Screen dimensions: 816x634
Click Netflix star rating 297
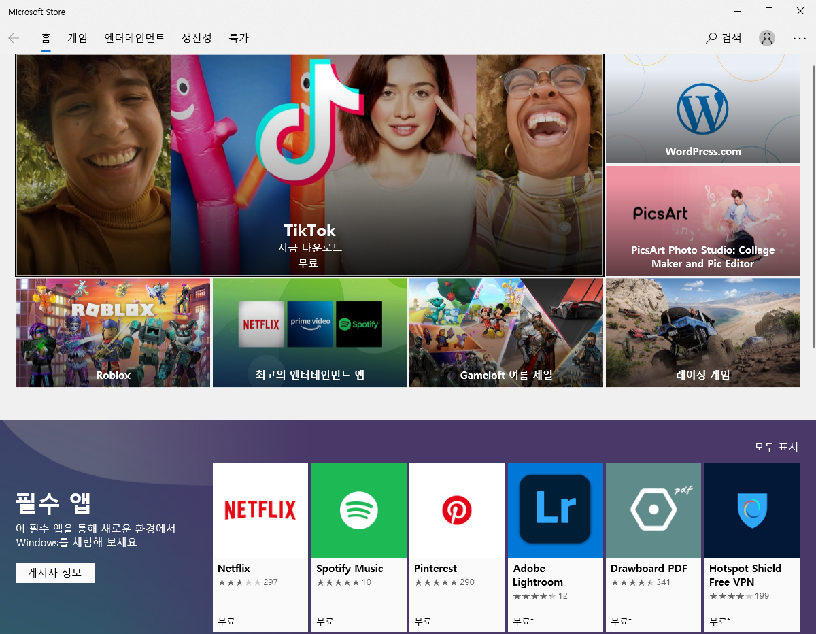pos(248,582)
